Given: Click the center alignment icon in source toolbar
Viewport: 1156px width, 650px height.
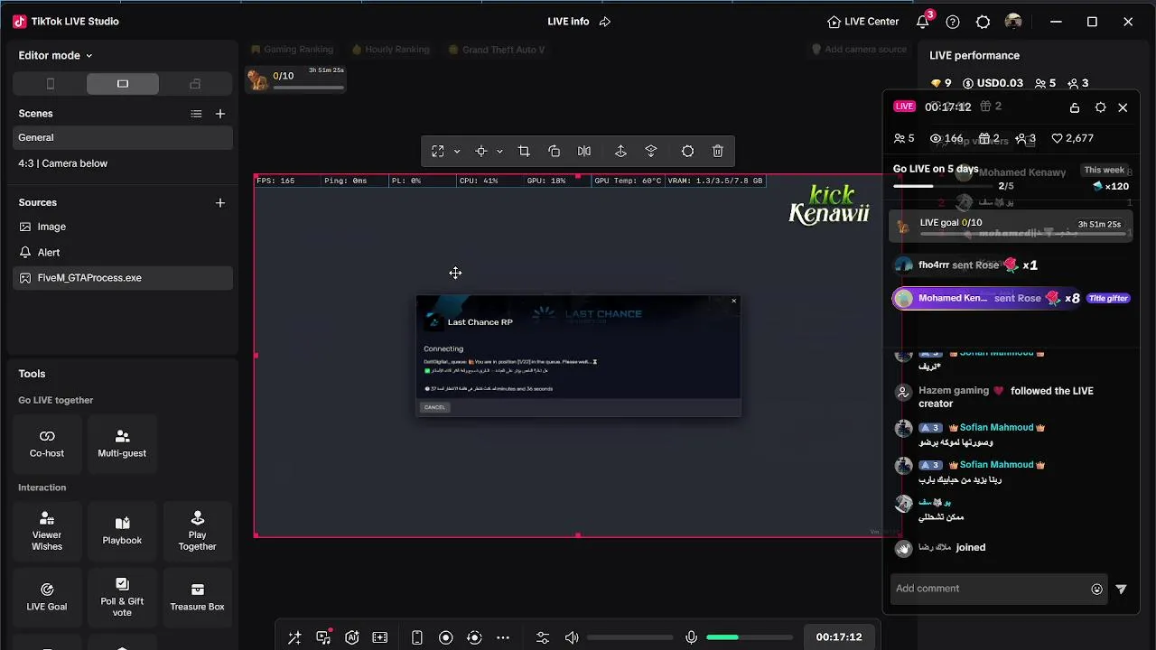Looking at the screenshot, I should pos(481,152).
